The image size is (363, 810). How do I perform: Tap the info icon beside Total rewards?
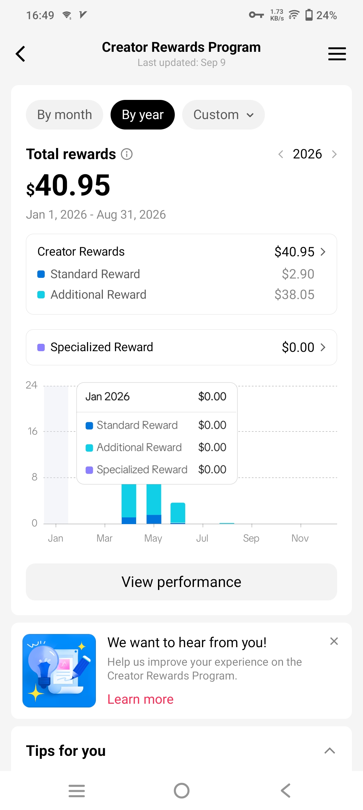pos(127,154)
